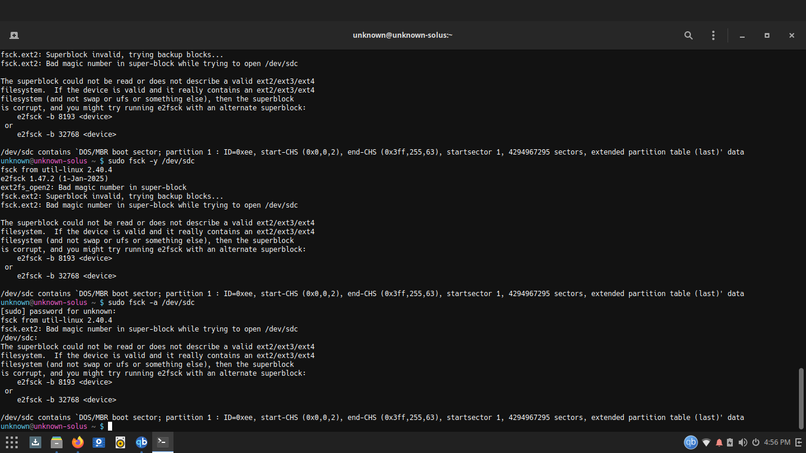This screenshot has width=806, height=453.
Task: Switch to qBittorrent in the panel
Action: [x=142, y=442]
